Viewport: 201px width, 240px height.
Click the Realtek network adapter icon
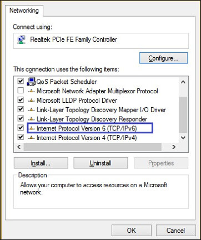tap(21, 40)
